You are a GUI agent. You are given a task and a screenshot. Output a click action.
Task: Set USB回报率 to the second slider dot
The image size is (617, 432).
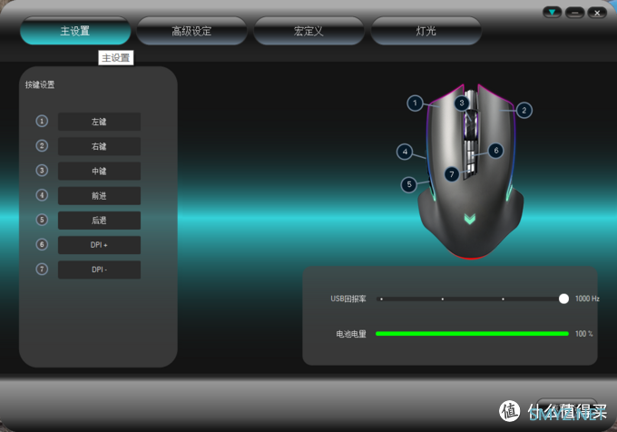tap(443, 299)
